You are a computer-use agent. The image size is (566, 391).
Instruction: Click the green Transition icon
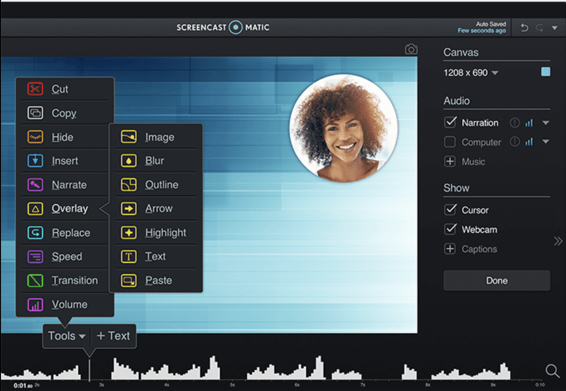click(x=35, y=280)
